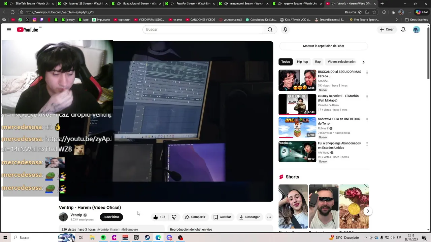The width and height of the screenshot is (431, 242).
Task: Like the video with thumbs up
Action: tap(159, 217)
